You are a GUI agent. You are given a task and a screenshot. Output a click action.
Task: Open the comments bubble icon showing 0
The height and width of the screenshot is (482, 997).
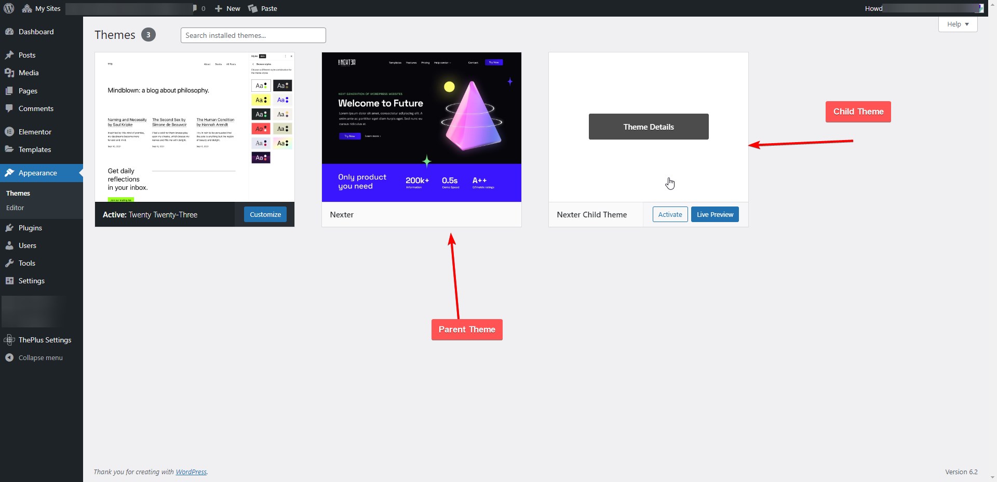click(197, 8)
